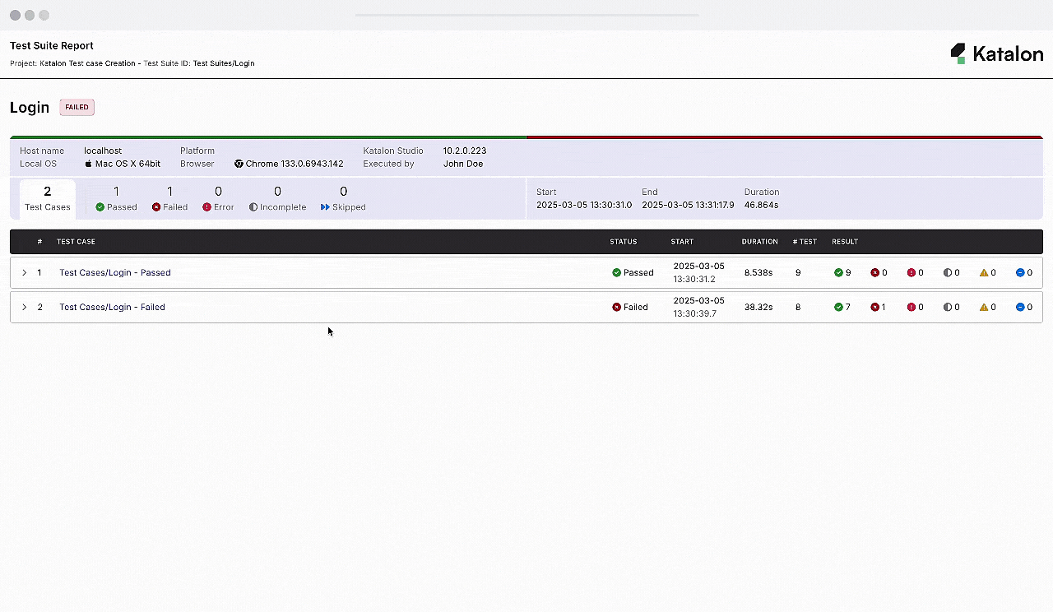Click the Failed status text in row 2
This screenshot has width=1053, height=612.
pyautogui.click(x=636, y=307)
